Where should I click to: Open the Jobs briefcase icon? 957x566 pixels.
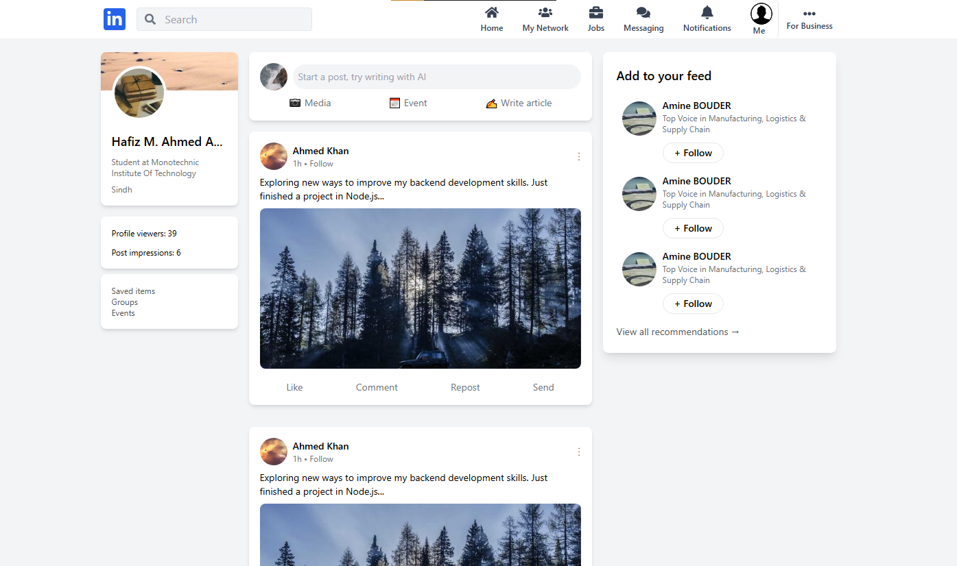(x=596, y=12)
